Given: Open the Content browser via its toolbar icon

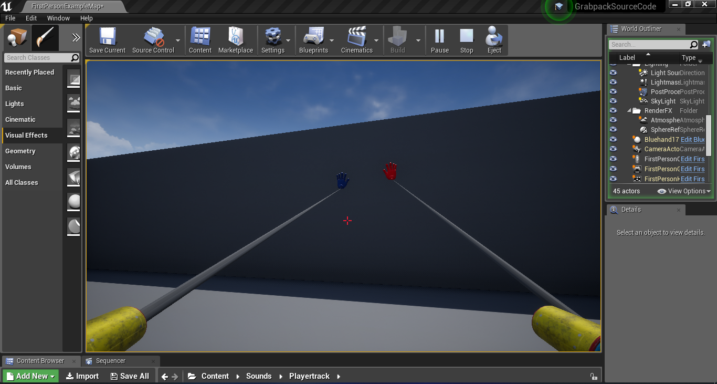Looking at the screenshot, I should 200,36.
